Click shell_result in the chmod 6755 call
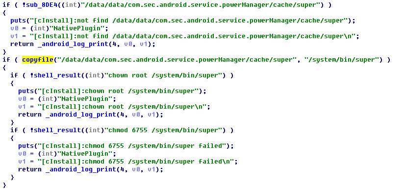This screenshot has height=189, width=403. pyautogui.click(x=57, y=130)
